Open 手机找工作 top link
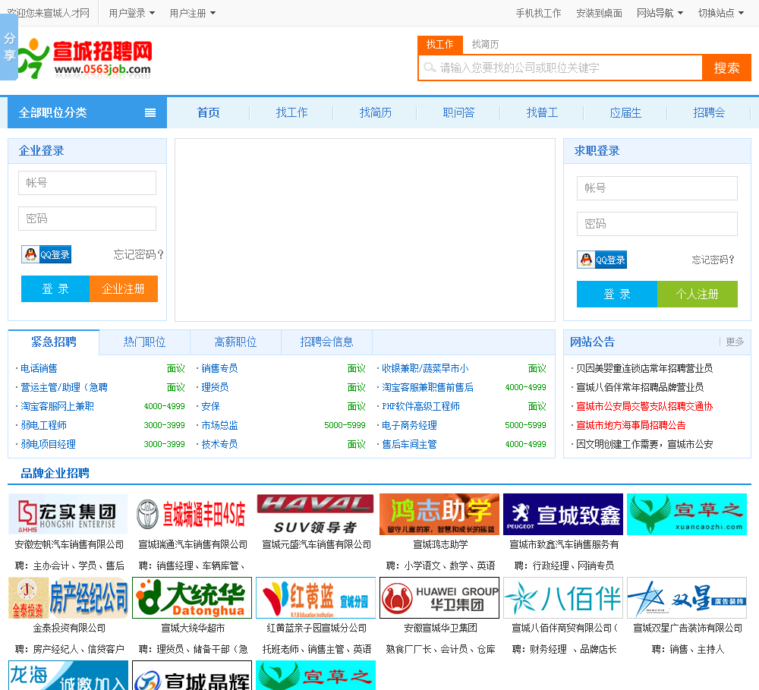Image resolution: width=759 pixels, height=690 pixels. coord(538,13)
